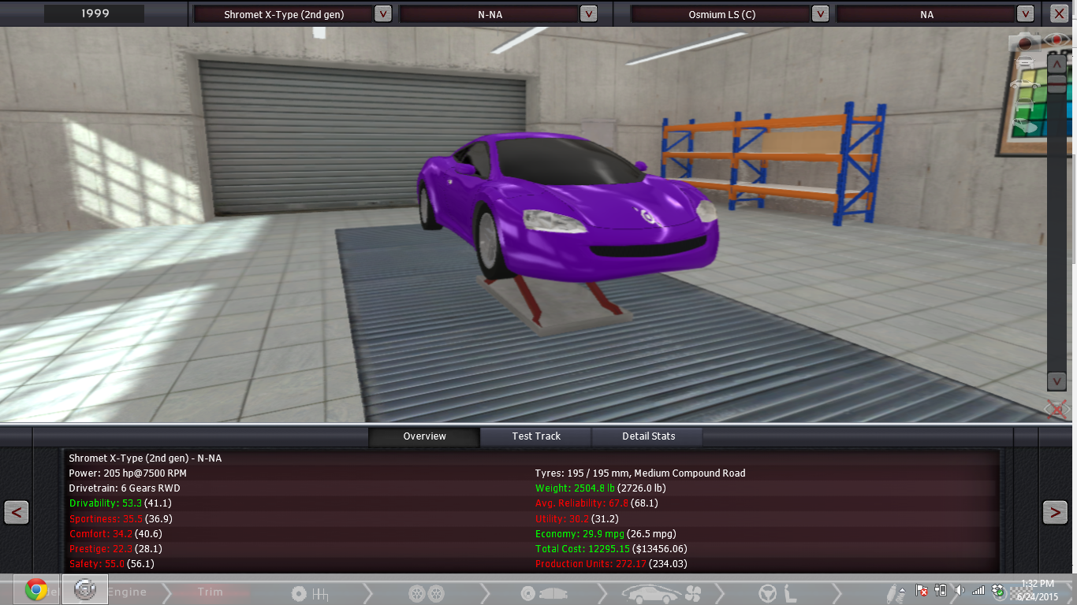This screenshot has height=605, width=1077.
Task: Switch to the Test Track tab
Action: pyautogui.click(x=536, y=436)
